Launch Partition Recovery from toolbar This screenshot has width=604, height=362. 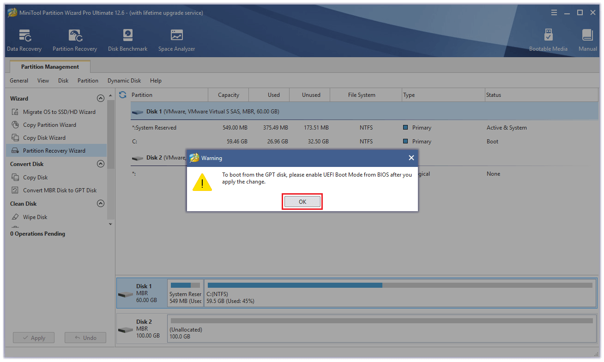(75, 41)
